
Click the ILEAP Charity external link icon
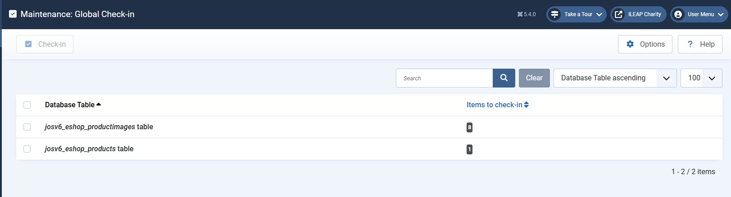[x=619, y=14]
